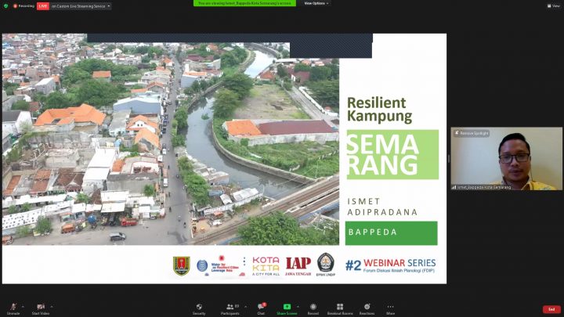The width and height of the screenshot is (564, 317).
Task: Open Breakout Rooms
Action: click(x=340, y=306)
